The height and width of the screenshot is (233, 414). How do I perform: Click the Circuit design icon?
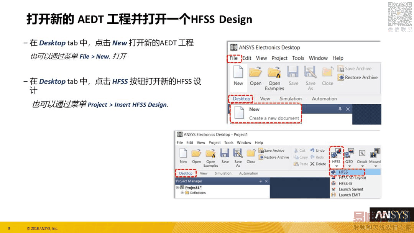362,153
